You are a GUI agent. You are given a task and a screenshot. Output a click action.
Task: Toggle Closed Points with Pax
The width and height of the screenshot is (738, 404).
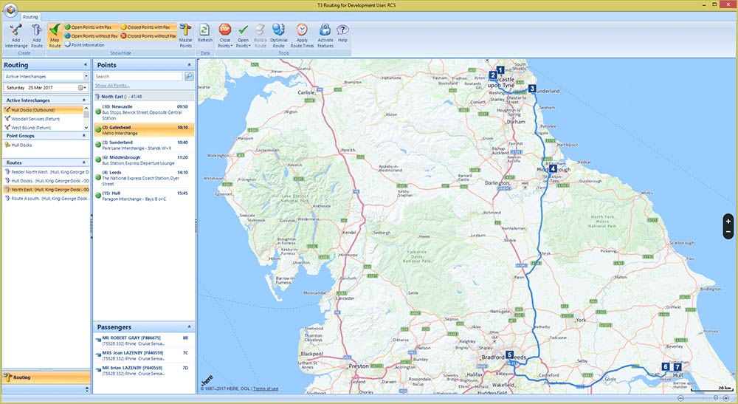(148, 27)
